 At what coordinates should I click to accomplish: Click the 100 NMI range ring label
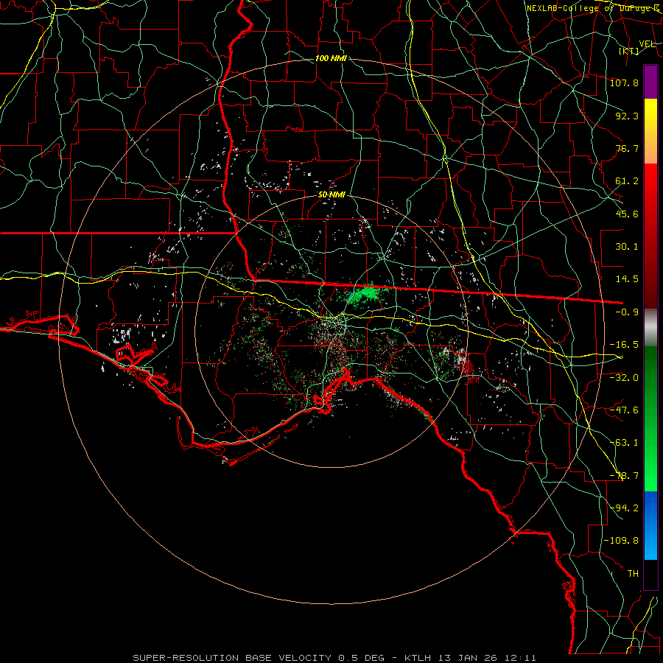[331, 58]
